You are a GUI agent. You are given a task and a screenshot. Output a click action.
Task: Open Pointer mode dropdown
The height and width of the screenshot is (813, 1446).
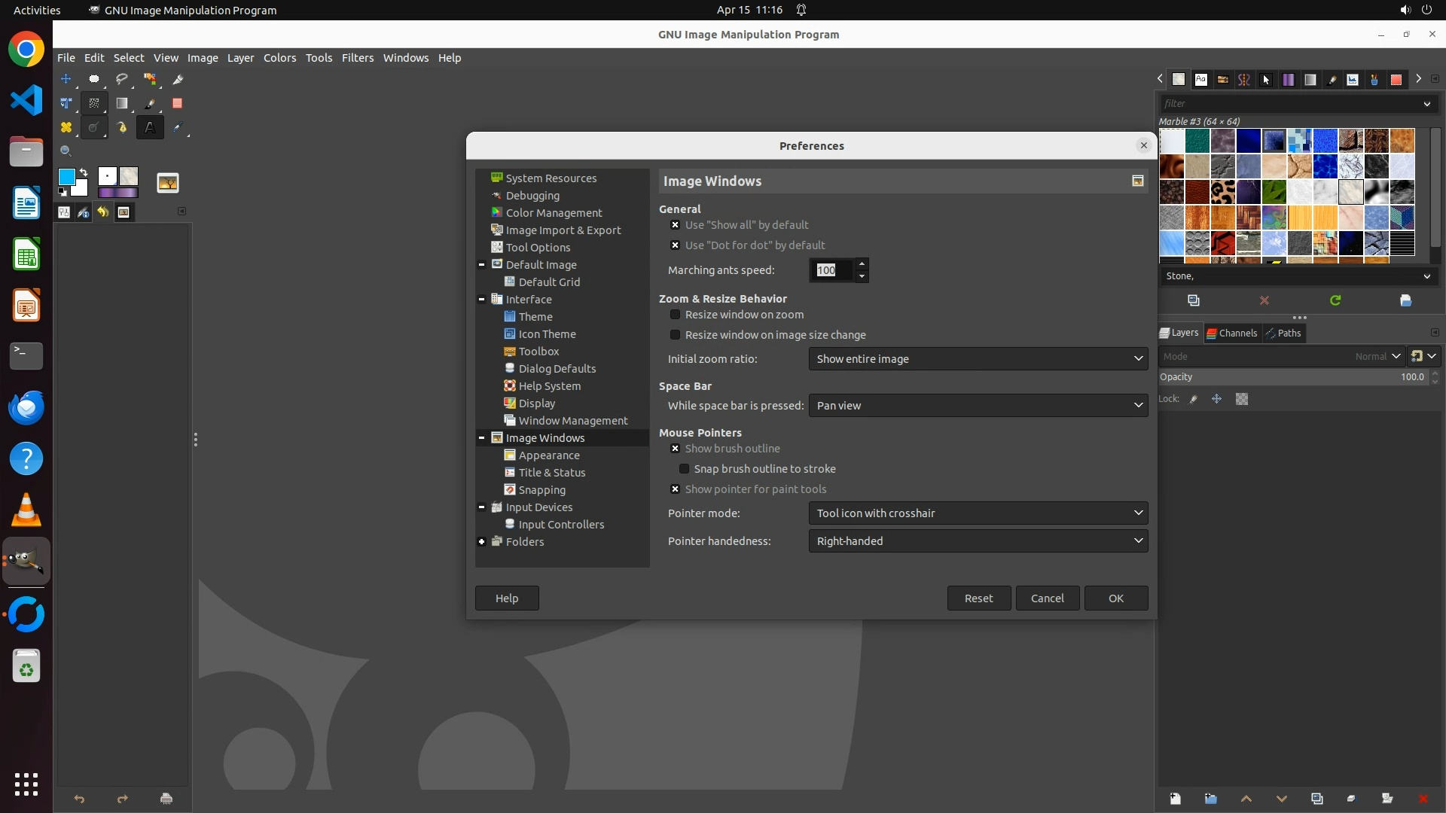[978, 513]
